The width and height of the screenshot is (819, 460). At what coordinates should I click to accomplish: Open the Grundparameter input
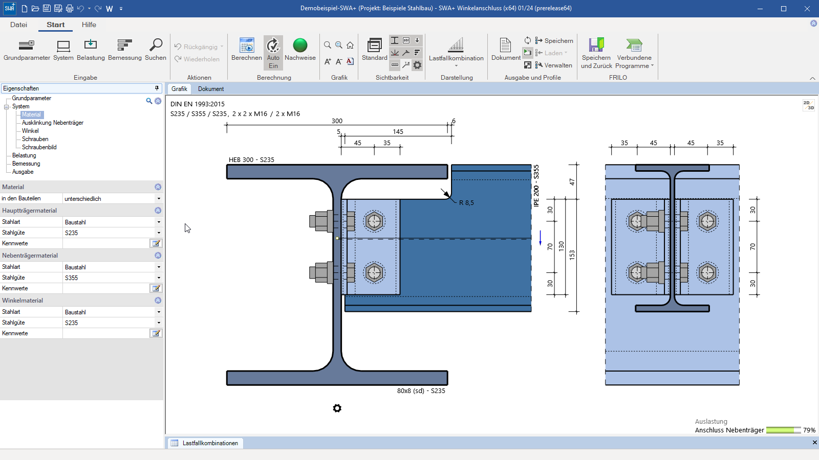point(27,50)
